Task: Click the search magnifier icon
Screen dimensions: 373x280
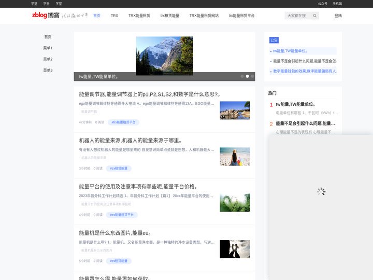Action: (x=315, y=16)
